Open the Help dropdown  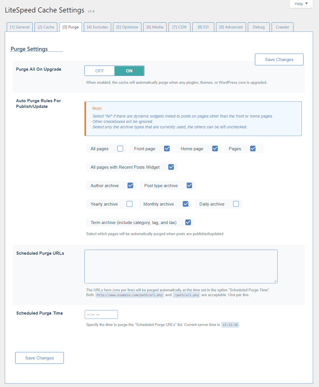tap(301, 4)
